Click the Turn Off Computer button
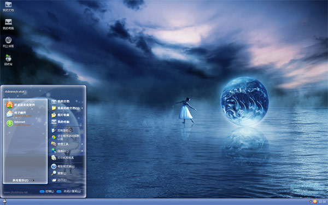Image resolution: width=328 pixels, height=205 pixels. (69, 191)
